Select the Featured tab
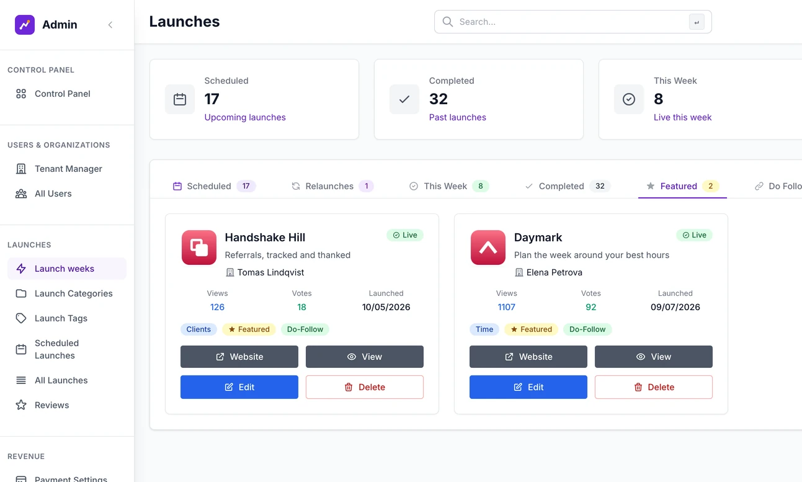 click(682, 186)
